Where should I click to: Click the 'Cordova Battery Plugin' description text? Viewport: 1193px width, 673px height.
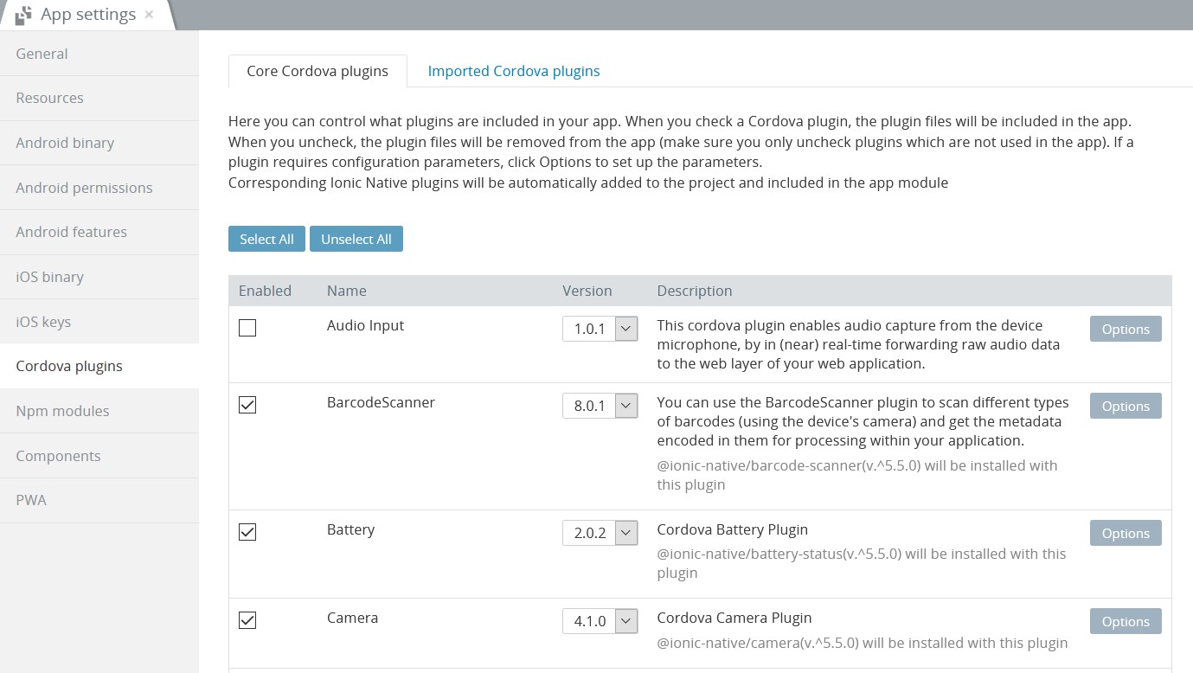pyautogui.click(x=733, y=529)
